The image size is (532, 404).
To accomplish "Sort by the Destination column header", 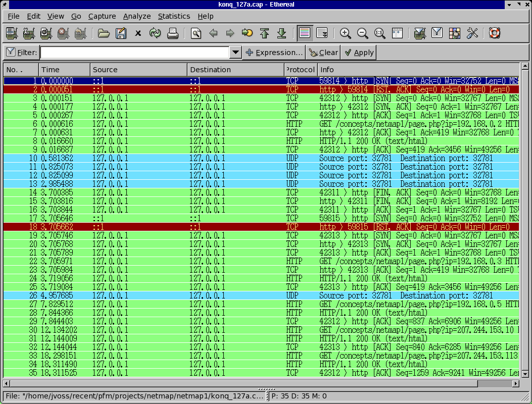I will click(x=236, y=70).
